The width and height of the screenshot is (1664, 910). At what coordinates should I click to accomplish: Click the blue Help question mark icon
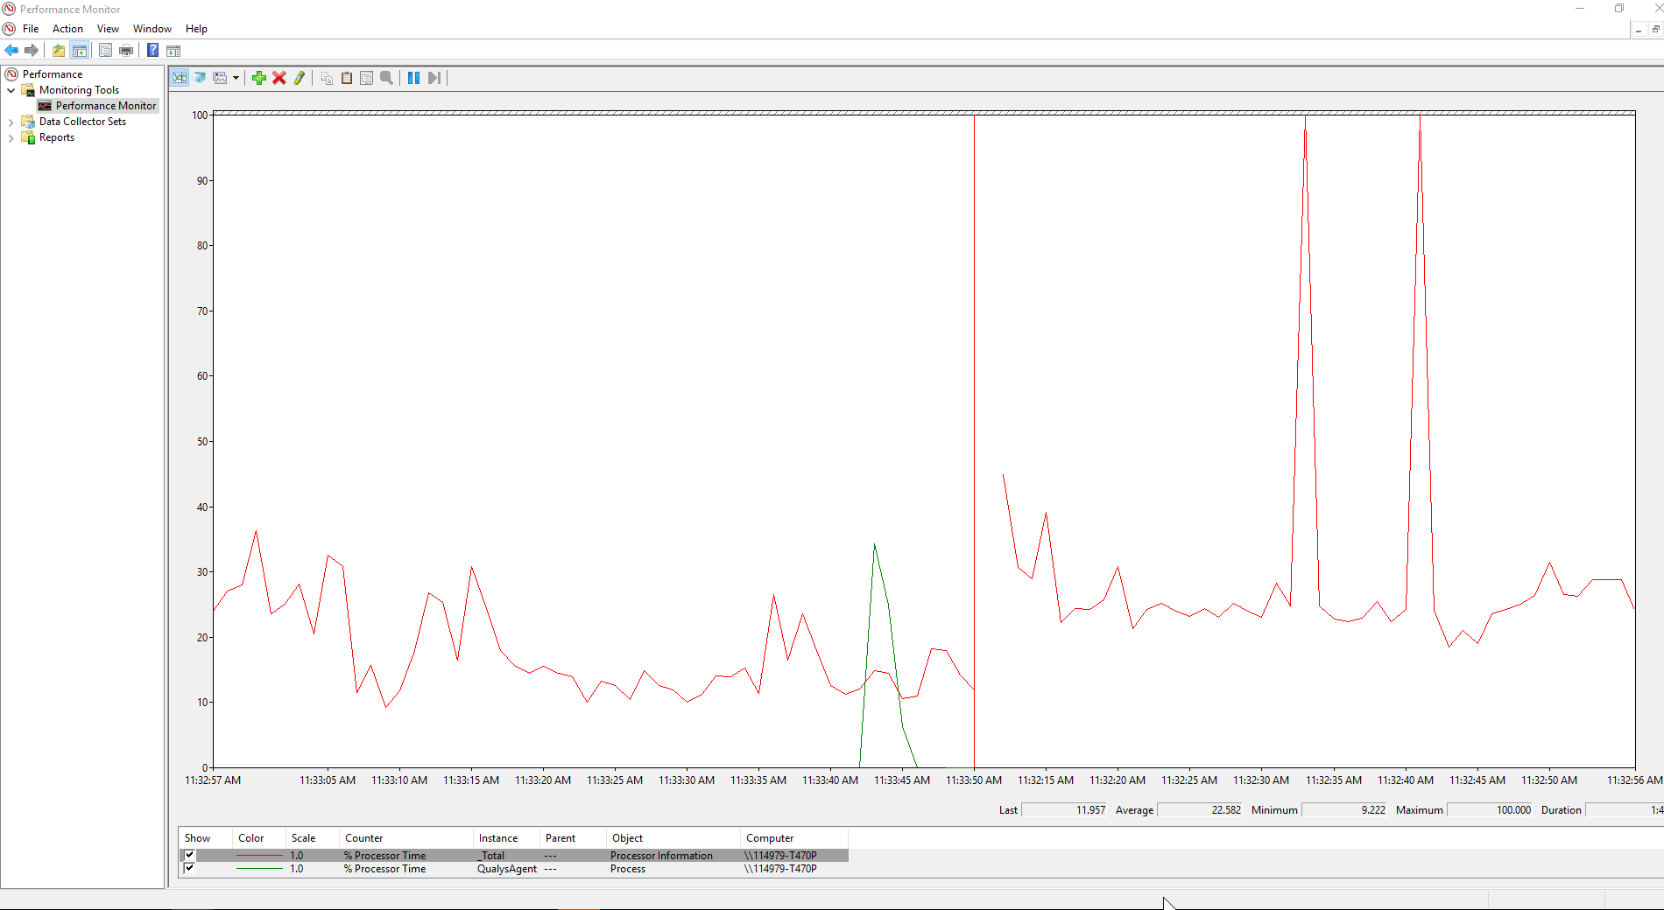[x=152, y=51]
